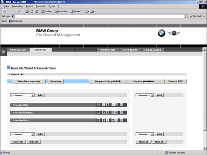Click the browser Forward arrow
The height and width of the screenshot is (155, 207).
[x=19, y=11]
